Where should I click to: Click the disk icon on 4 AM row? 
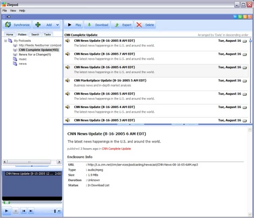coord(245,108)
